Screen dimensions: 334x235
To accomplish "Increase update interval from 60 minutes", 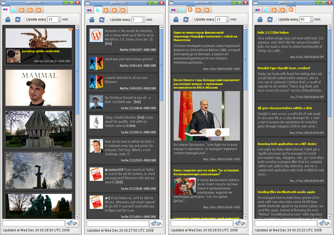I will [312, 18].
